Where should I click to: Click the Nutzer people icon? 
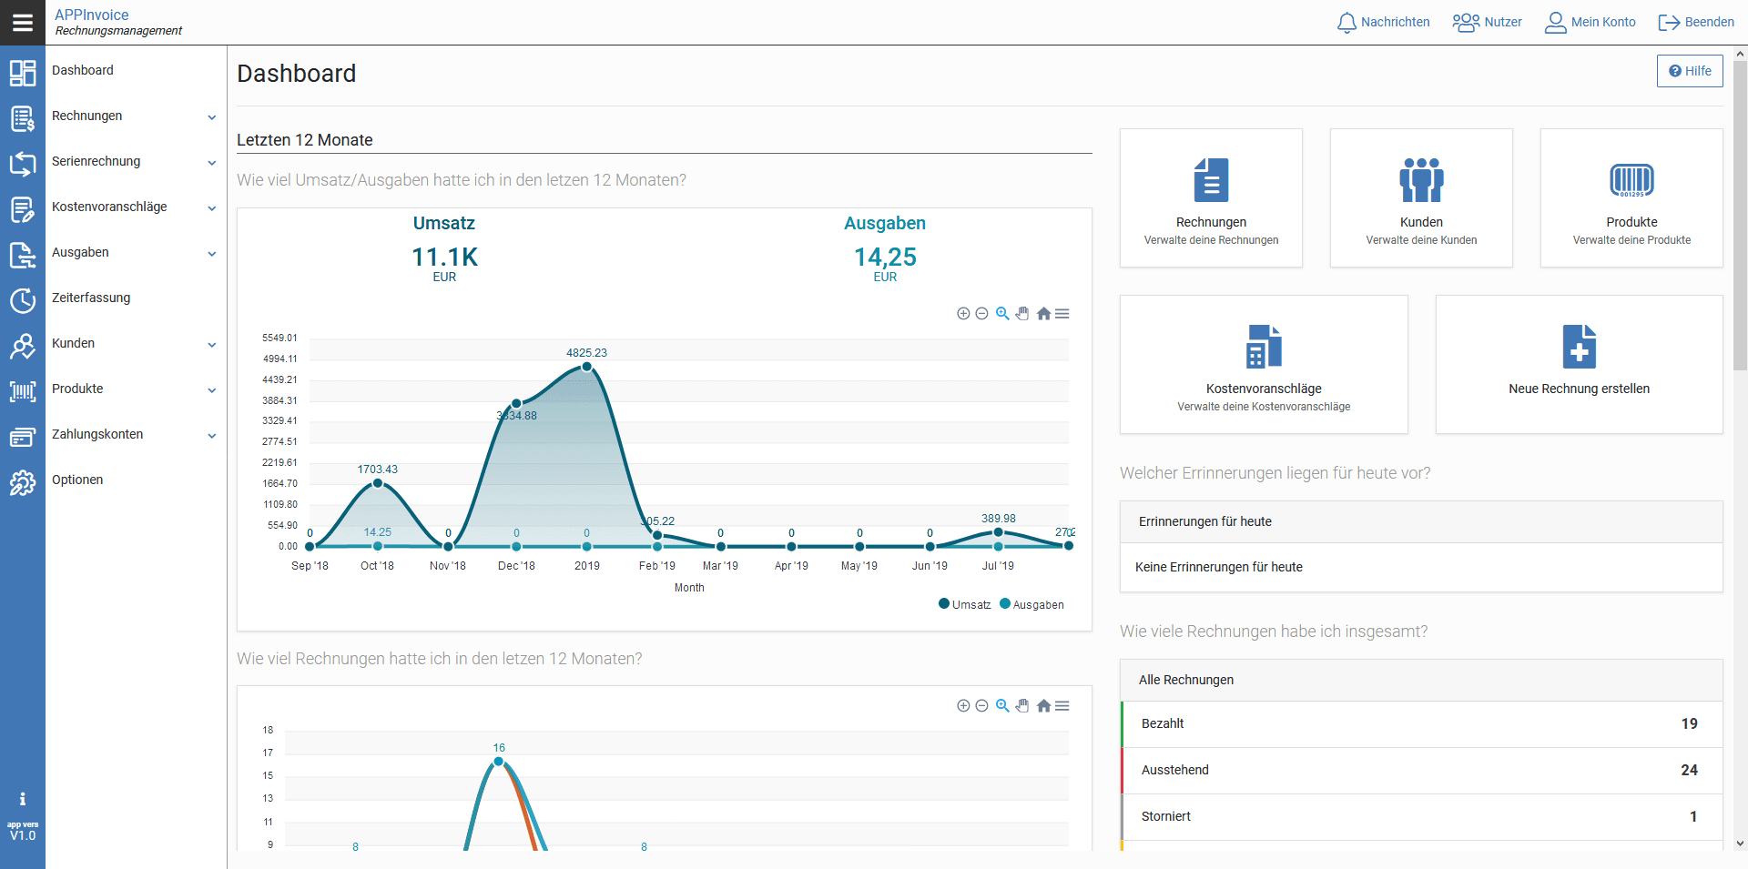(1466, 23)
